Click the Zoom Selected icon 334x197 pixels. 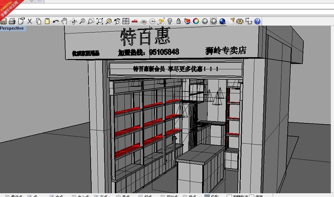point(109,21)
